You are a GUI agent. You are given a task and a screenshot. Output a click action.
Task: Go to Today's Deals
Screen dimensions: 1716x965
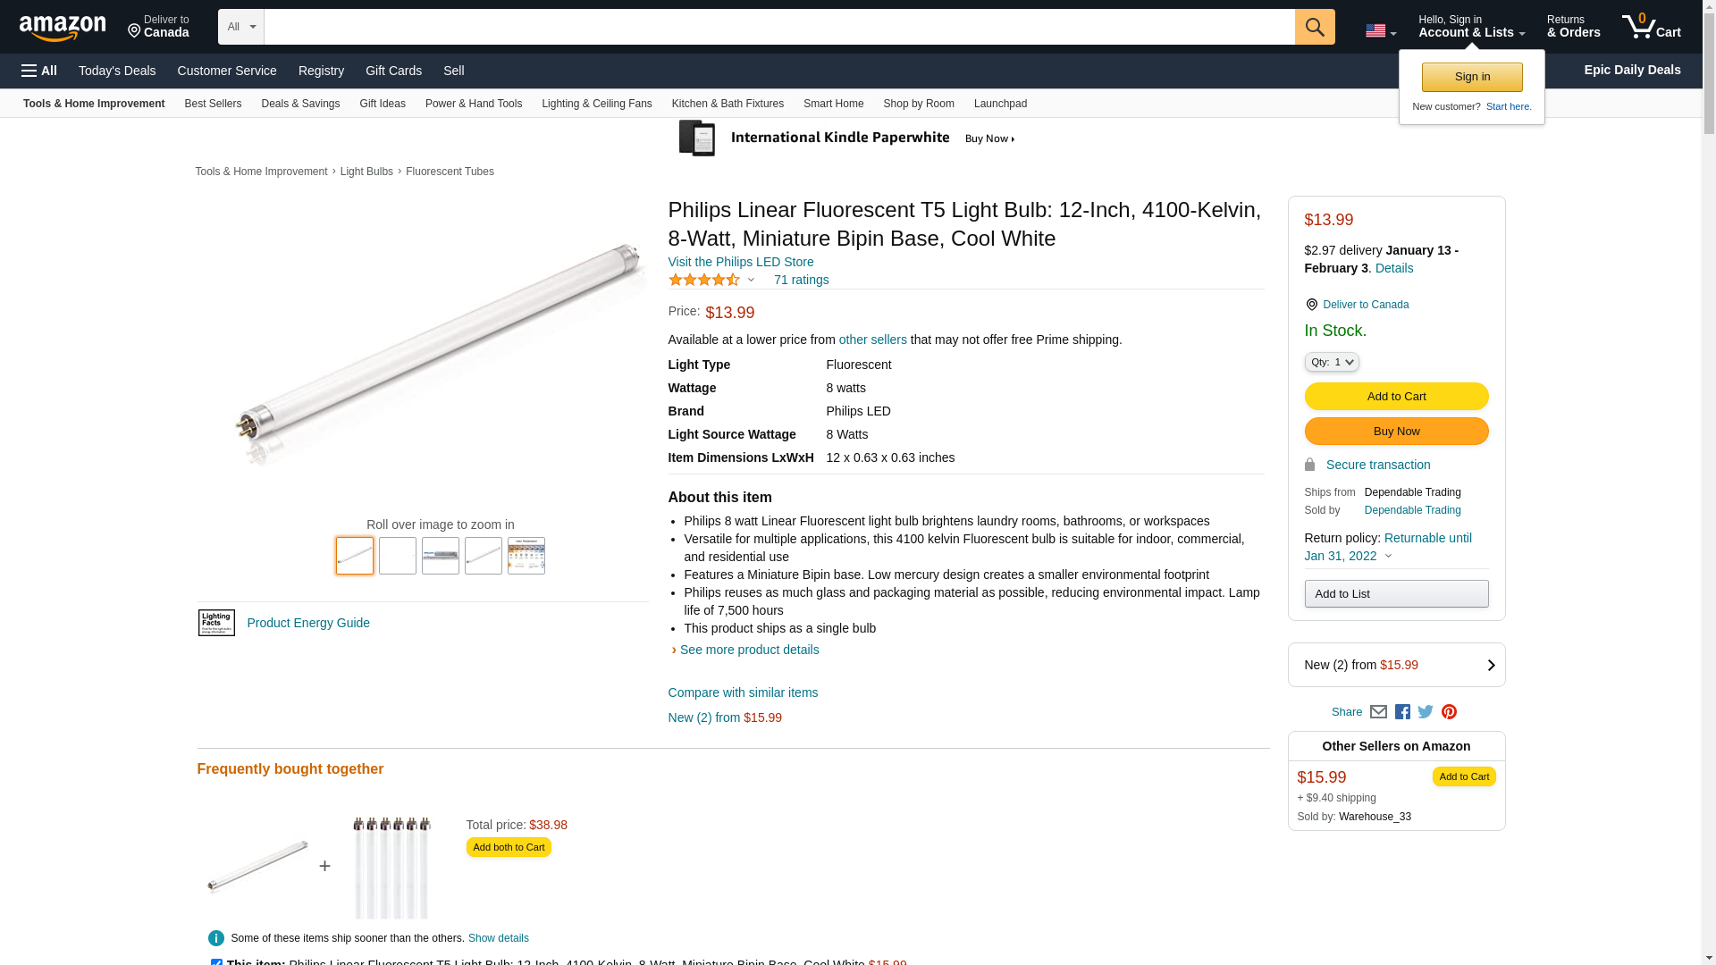pyautogui.click(x=117, y=71)
